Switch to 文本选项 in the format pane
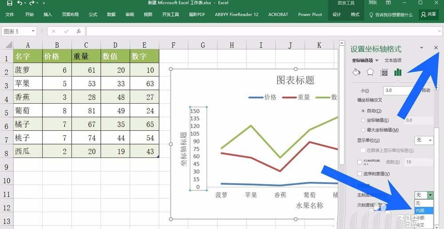This screenshot has height=229, width=444. (392, 60)
